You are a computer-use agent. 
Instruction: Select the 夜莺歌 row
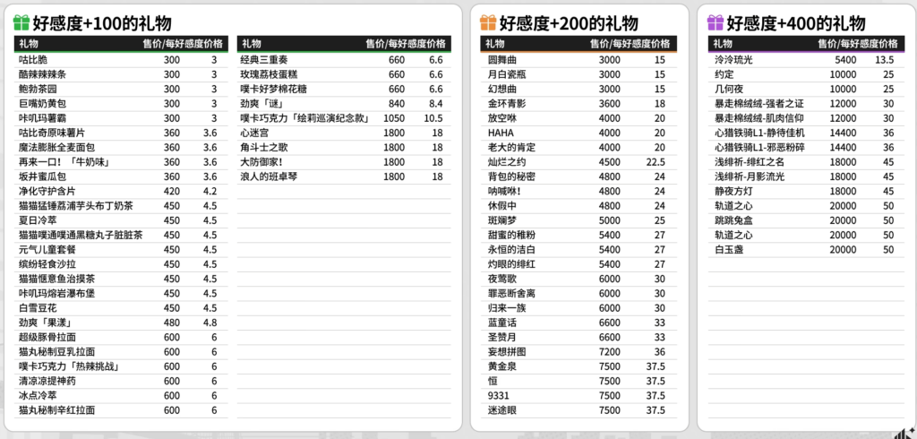click(x=578, y=280)
